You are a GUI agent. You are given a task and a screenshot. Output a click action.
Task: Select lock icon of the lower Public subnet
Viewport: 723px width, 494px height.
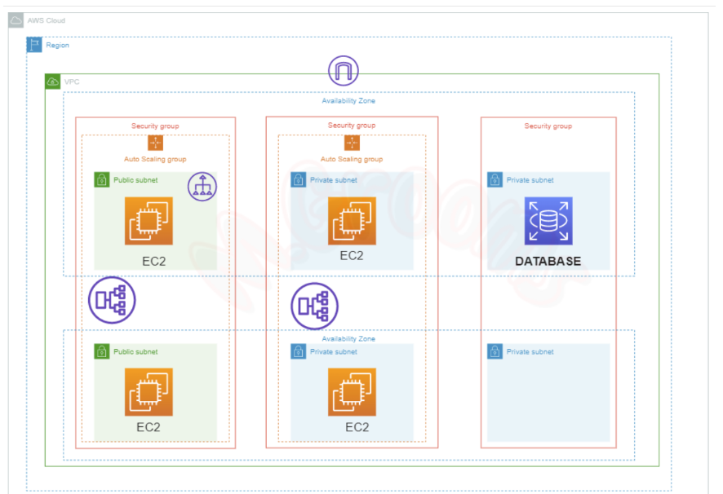102,351
